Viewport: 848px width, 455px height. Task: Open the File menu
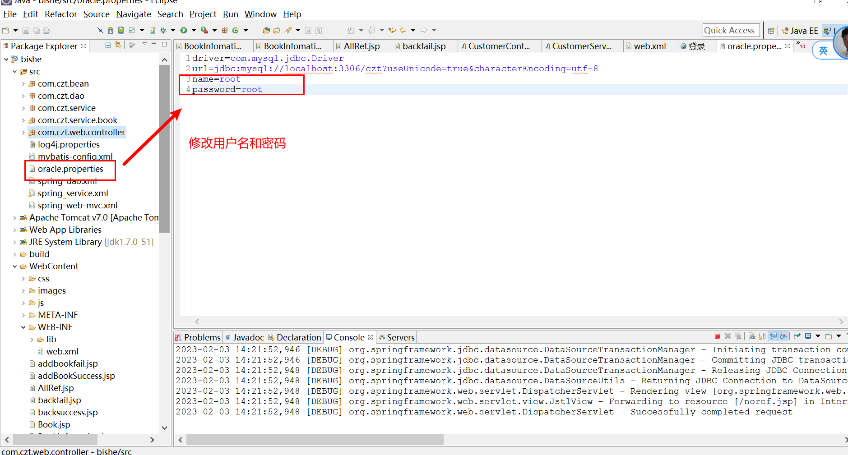click(x=9, y=14)
